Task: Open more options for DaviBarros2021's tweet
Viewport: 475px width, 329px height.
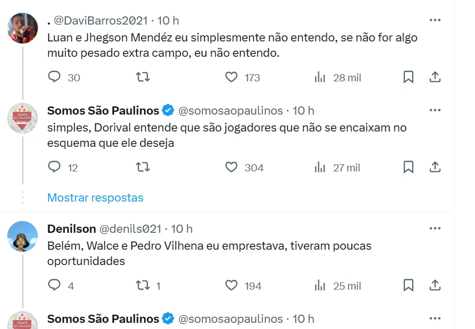Action: click(435, 20)
